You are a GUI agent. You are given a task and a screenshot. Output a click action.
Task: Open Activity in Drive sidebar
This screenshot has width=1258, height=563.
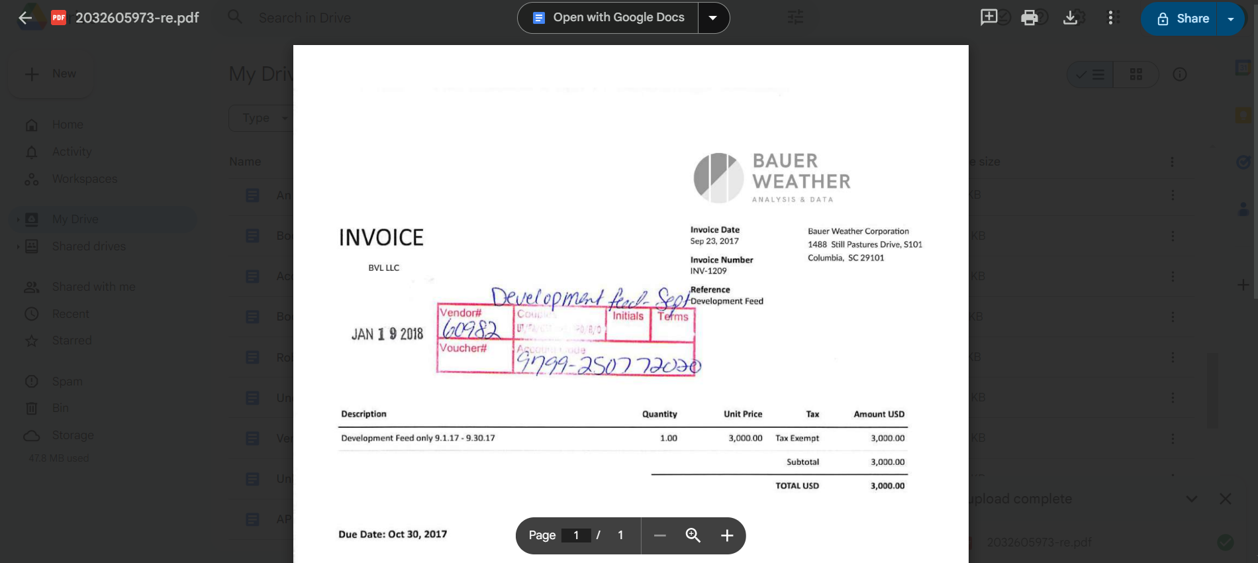pyautogui.click(x=72, y=152)
